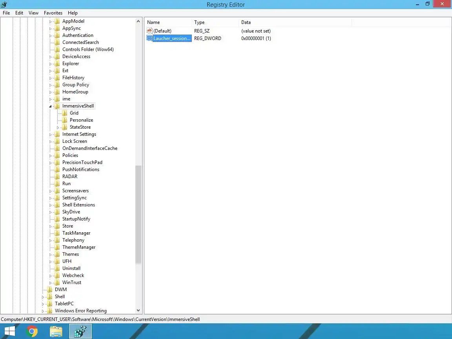Expand the Themes key
The width and height of the screenshot is (452, 339).
[50, 255]
